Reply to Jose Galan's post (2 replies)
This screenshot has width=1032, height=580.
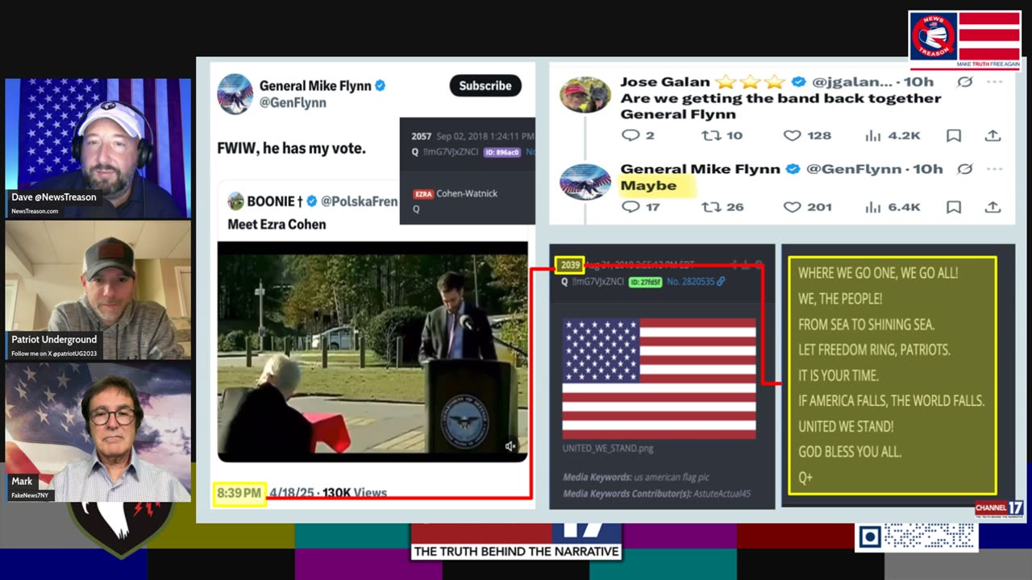coord(638,135)
